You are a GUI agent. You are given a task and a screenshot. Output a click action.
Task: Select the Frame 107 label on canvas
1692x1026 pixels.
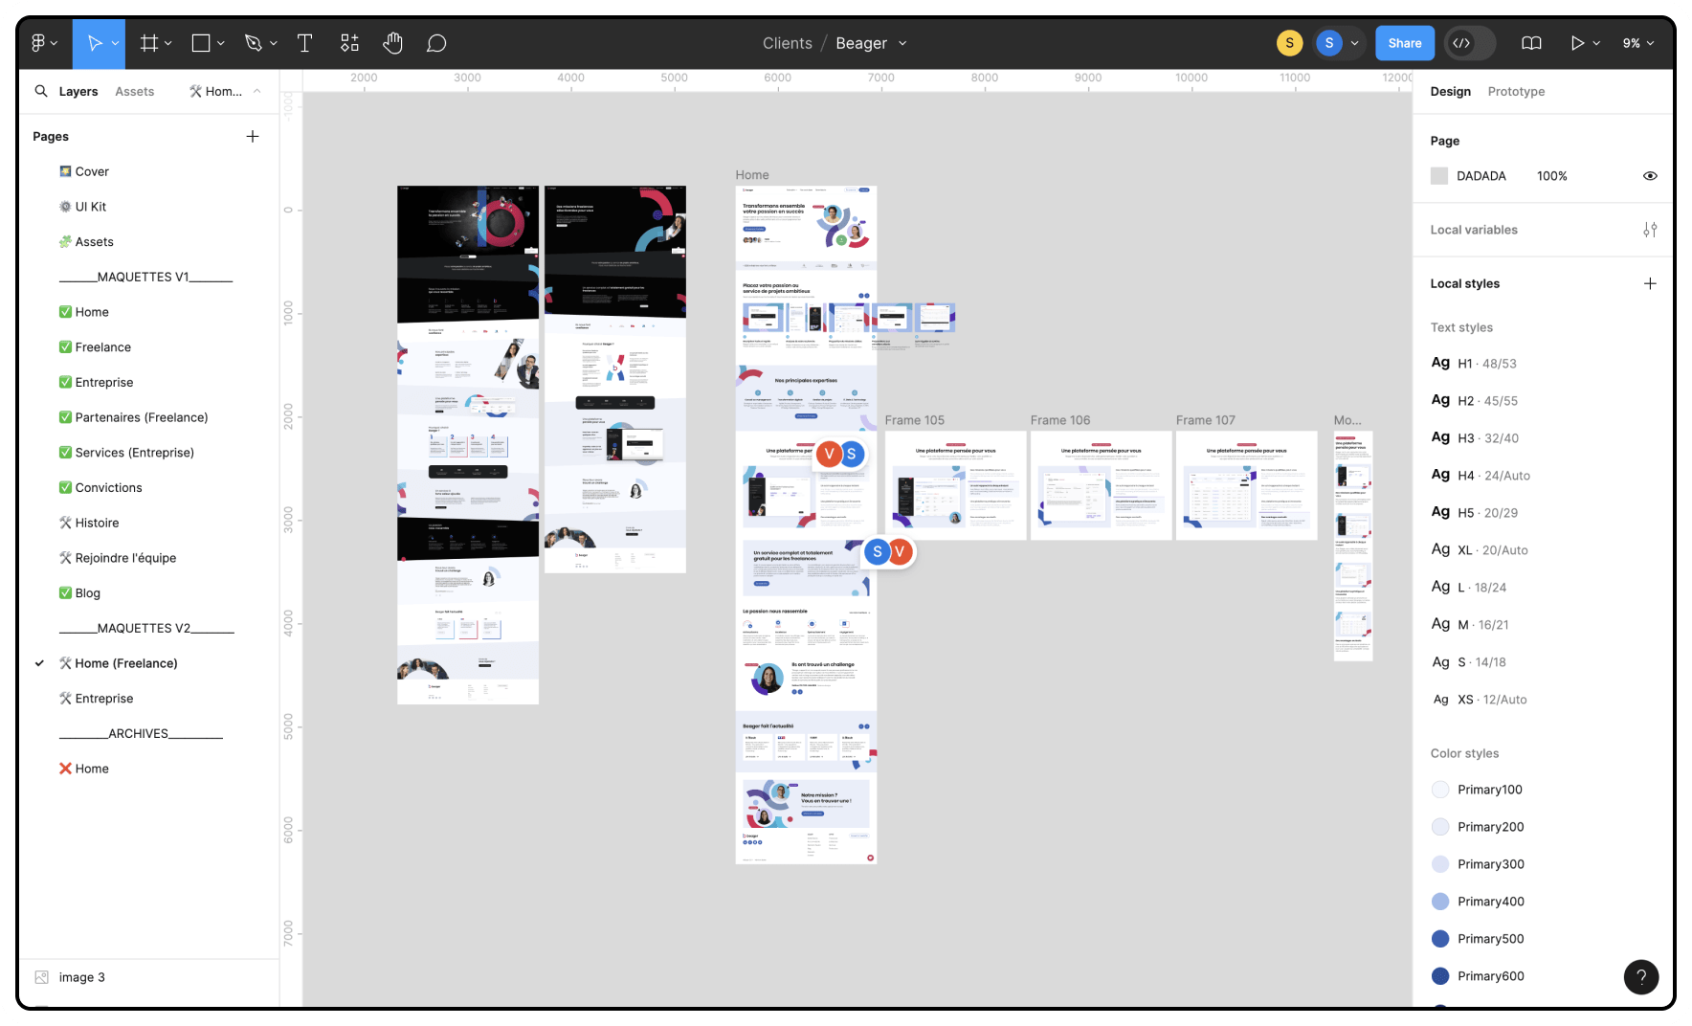(x=1205, y=420)
